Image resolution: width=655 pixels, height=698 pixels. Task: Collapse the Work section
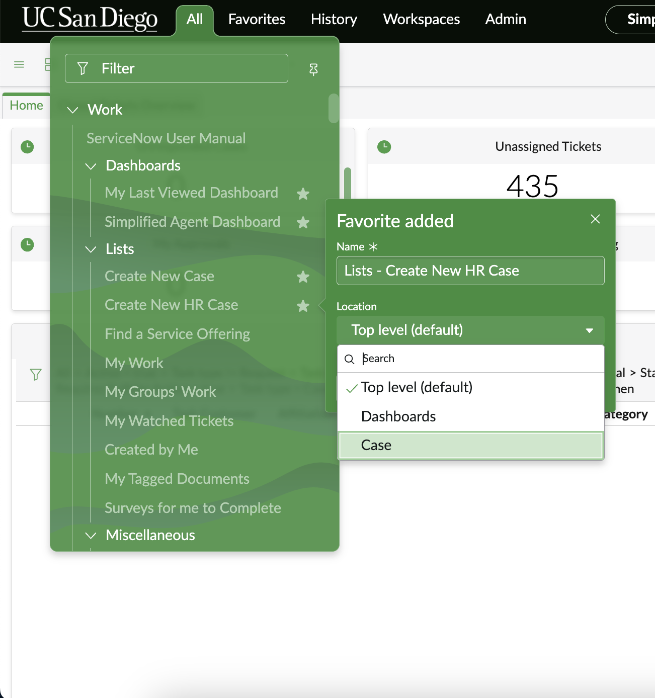[x=73, y=110]
